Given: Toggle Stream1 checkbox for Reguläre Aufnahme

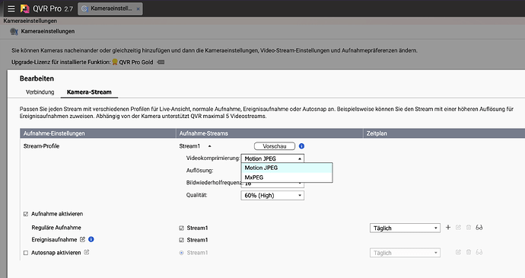Looking at the screenshot, I should point(182,228).
